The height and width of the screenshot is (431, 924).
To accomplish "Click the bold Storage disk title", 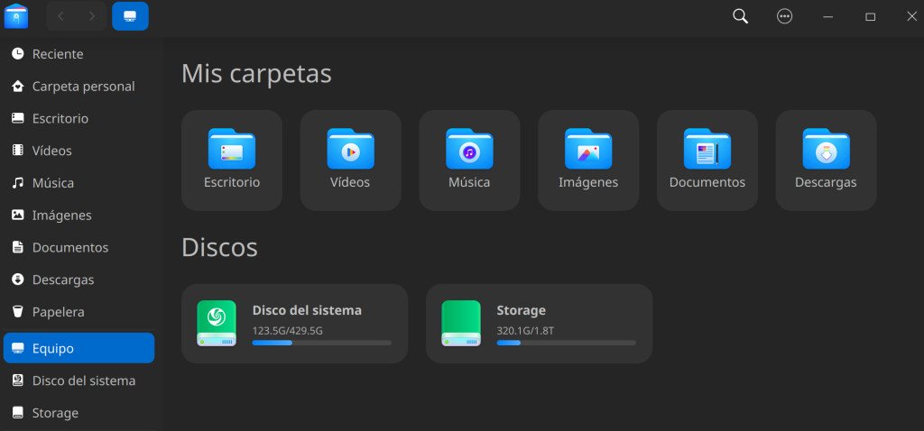I will [521, 310].
